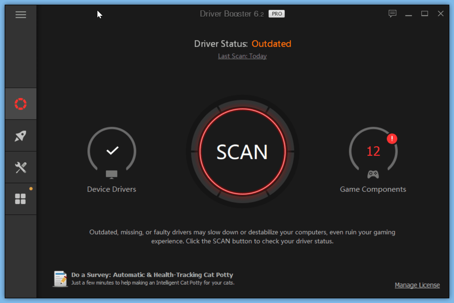Open the Boost section with the rocket icon
Viewport: 454px width, 303px height.
[20, 135]
